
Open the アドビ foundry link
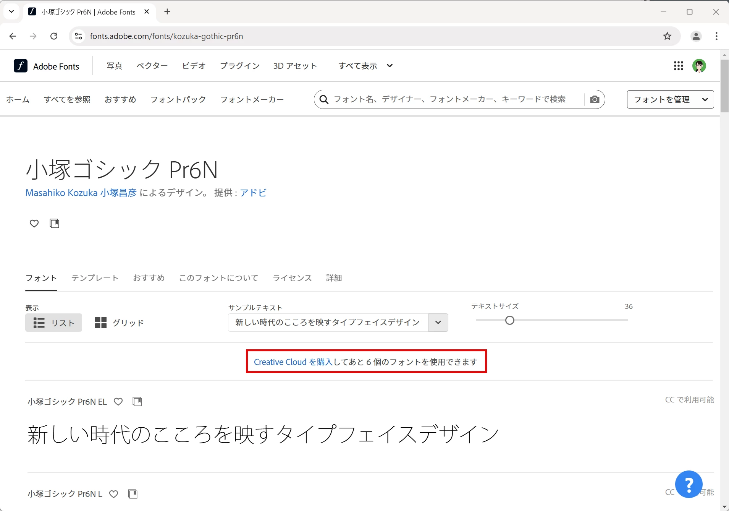253,193
